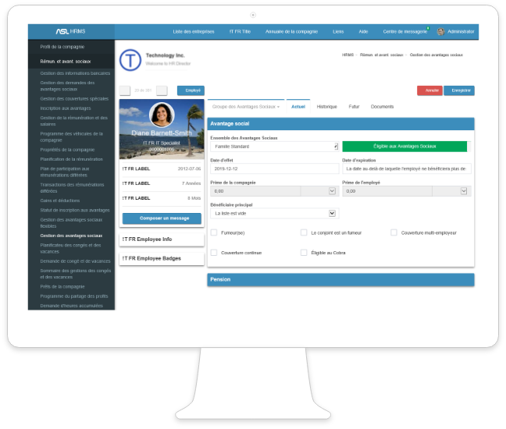The height and width of the screenshot is (429, 506).
Task: Open Programme des véhicules de la compagnie
Action: 71,136
